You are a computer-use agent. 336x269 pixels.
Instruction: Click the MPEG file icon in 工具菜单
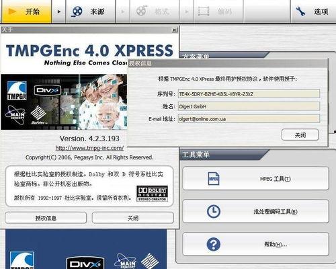coord(214,179)
